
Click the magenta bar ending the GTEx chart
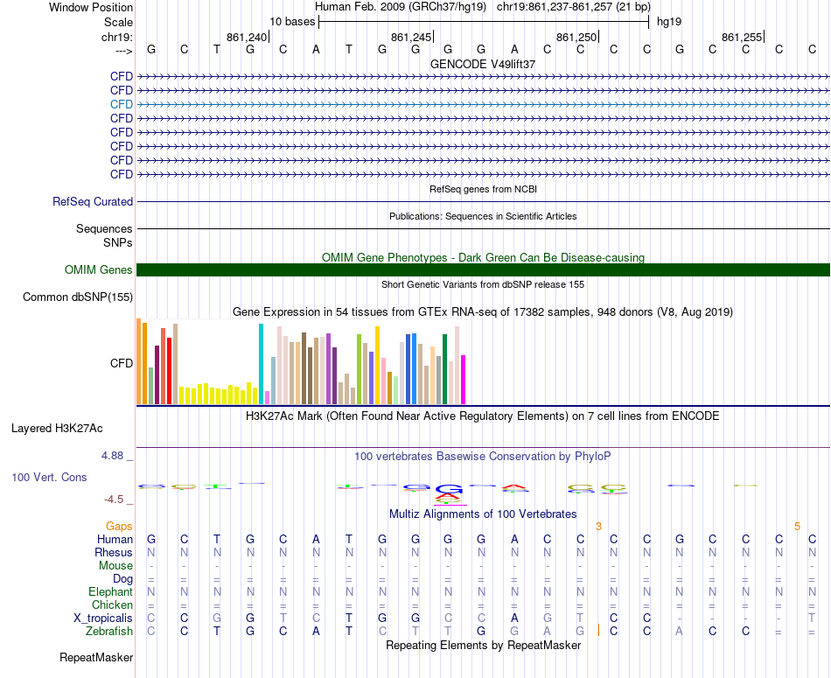(463, 379)
